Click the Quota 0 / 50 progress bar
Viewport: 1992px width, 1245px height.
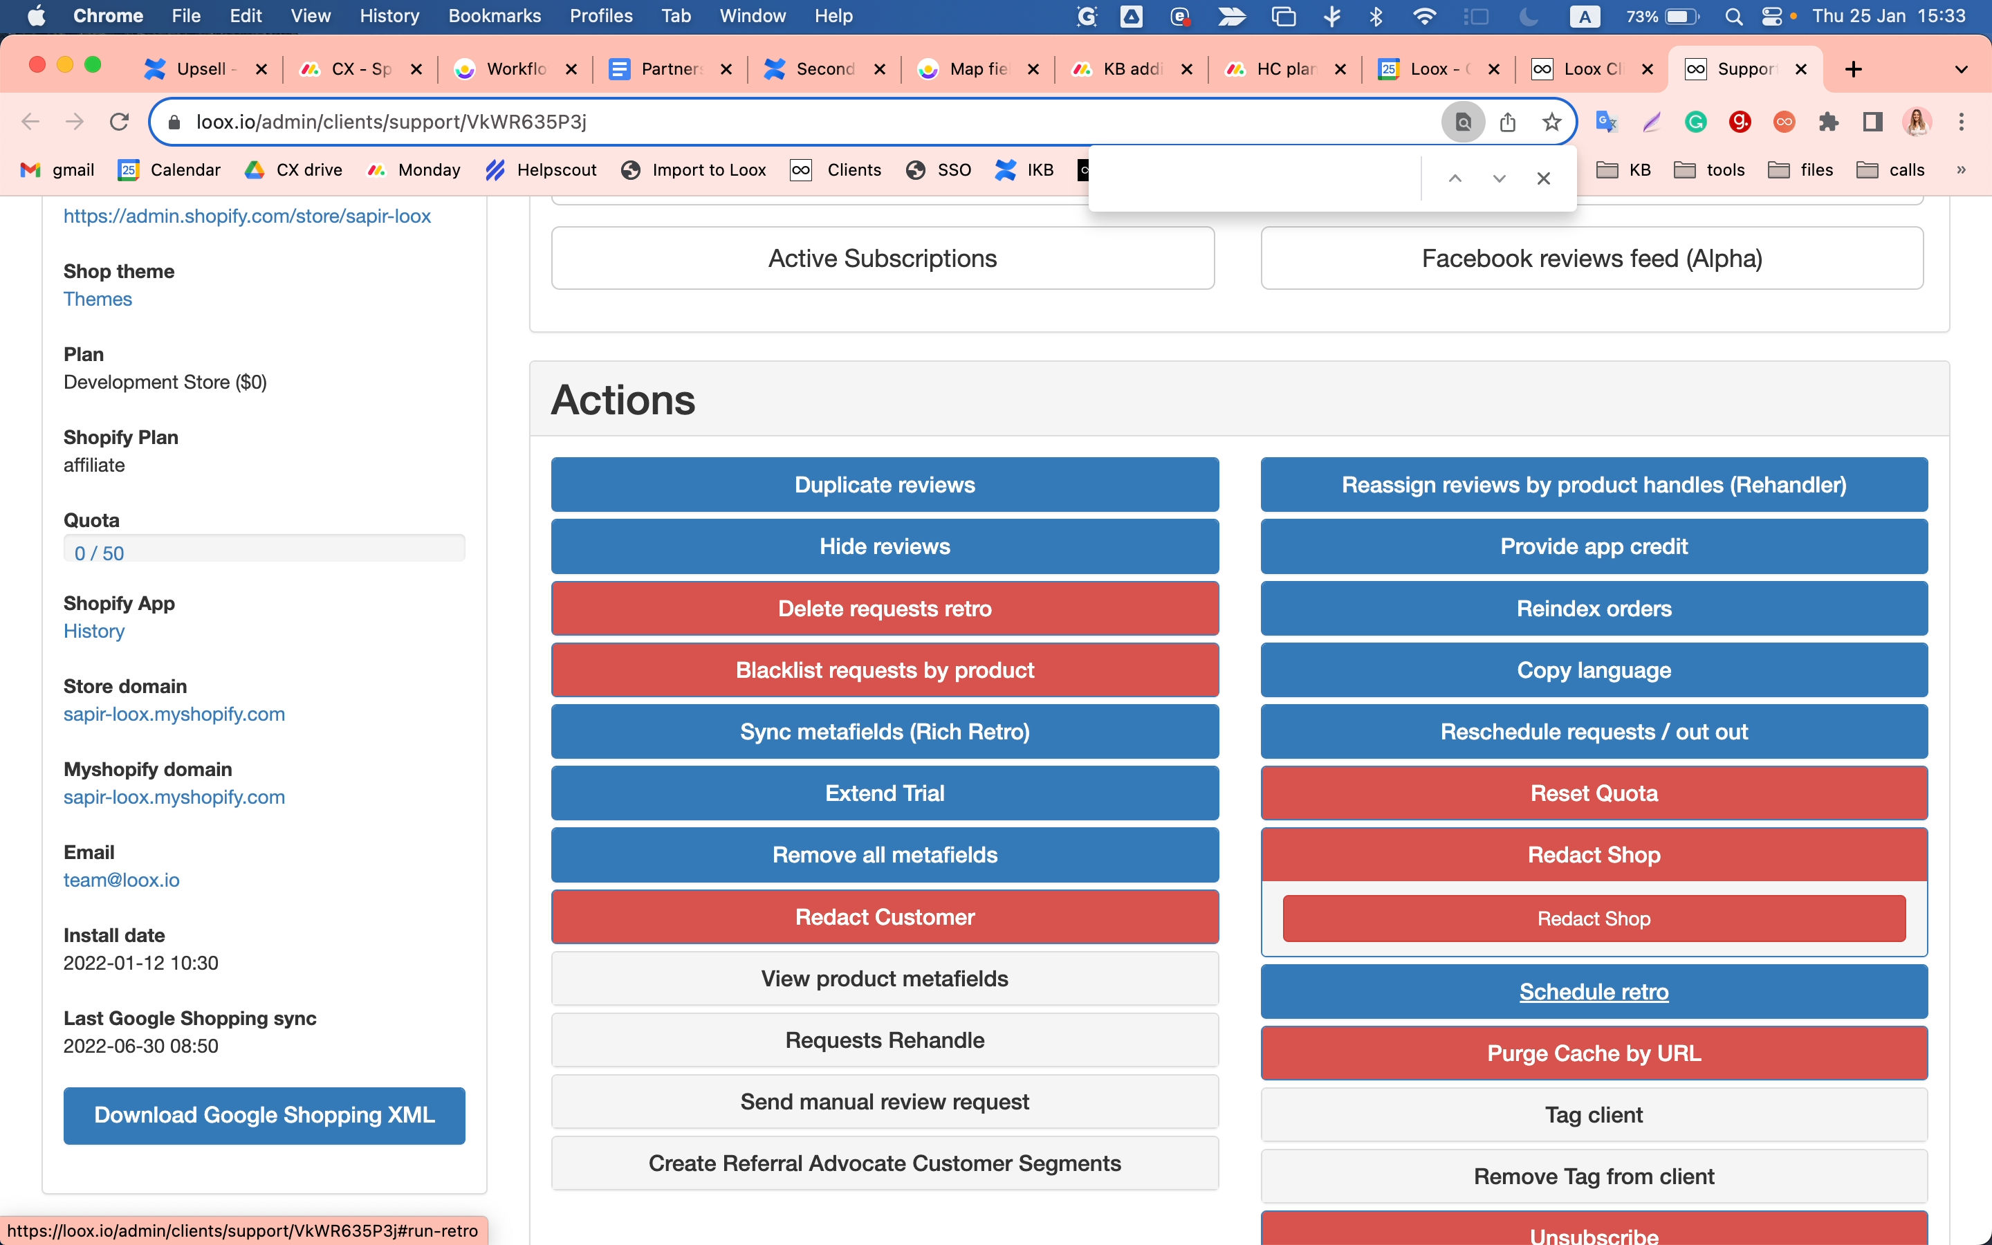tap(264, 548)
